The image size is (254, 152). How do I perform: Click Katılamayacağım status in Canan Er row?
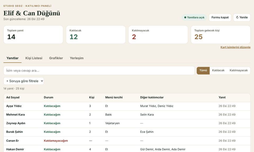[56, 141]
